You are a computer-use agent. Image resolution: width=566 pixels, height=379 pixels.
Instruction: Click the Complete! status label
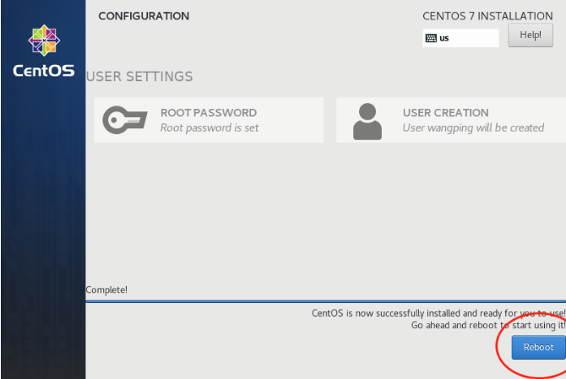[x=107, y=290]
